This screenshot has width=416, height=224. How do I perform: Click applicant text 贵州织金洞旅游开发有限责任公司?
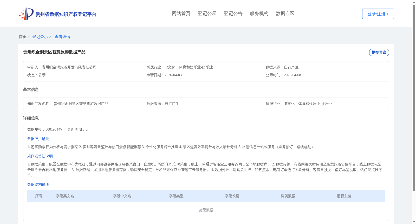[x=69, y=67]
